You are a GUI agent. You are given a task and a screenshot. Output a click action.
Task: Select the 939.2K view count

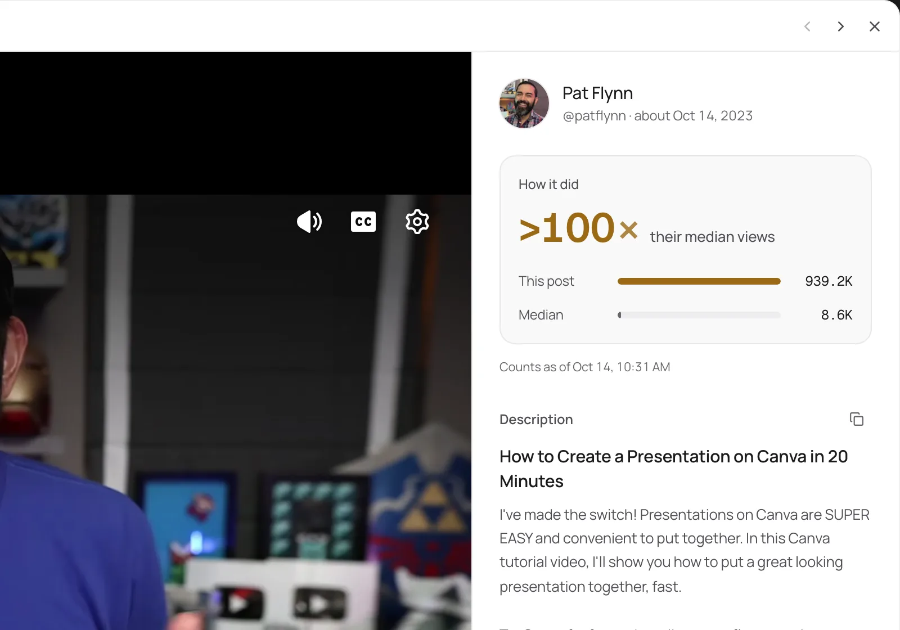[x=829, y=281]
